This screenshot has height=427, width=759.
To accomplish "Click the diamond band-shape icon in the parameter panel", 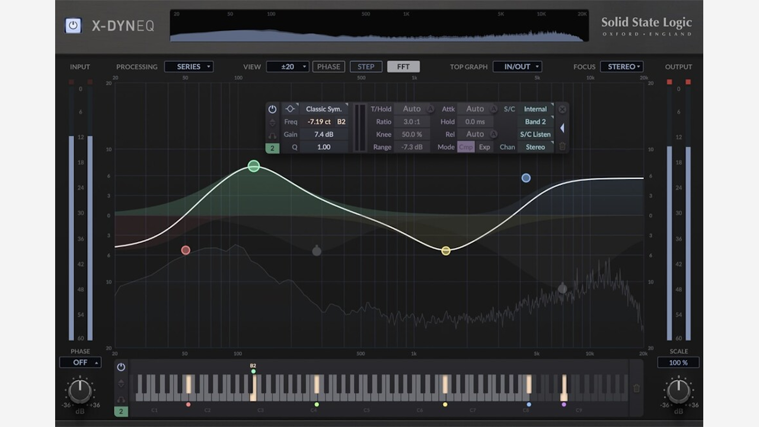I will click(x=290, y=109).
